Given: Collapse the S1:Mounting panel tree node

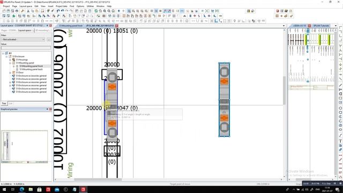Looking at the screenshot, I should (x=10, y=63).
